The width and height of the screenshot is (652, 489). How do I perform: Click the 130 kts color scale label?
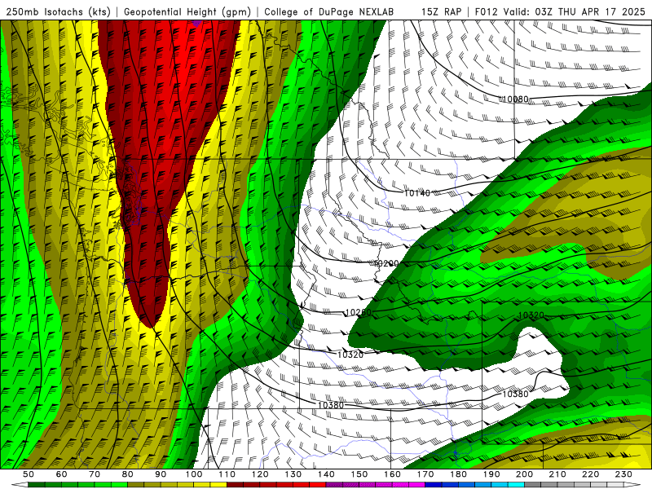[293, 474]
